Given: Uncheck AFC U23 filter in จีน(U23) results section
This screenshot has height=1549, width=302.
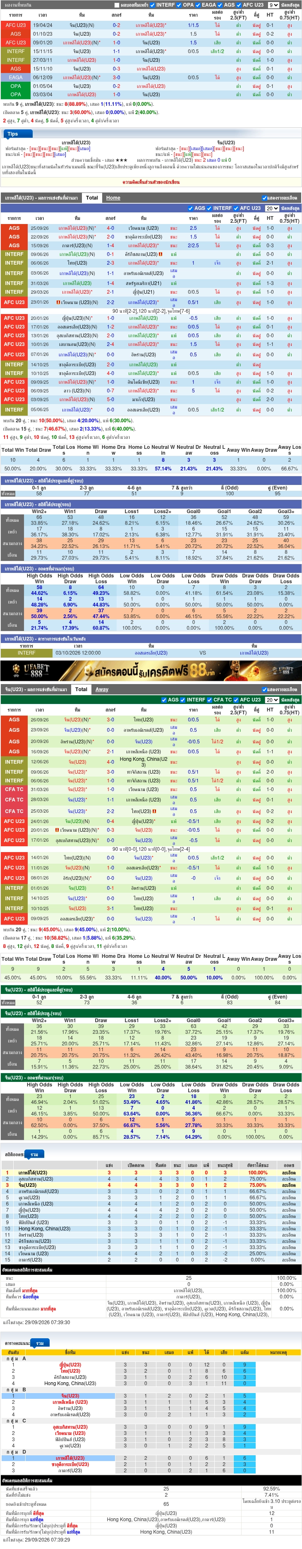Looking at the screenshot, I should pos(236,700).
